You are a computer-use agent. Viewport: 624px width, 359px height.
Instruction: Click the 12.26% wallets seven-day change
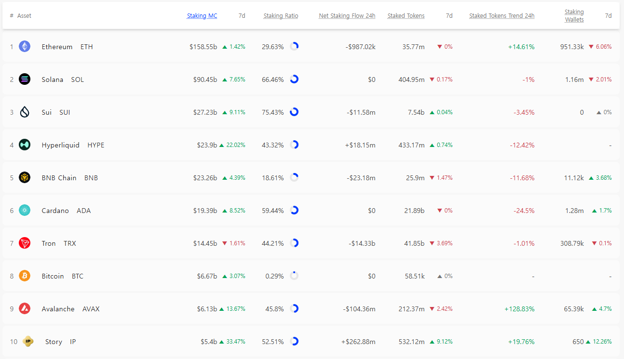pos(602,342)
